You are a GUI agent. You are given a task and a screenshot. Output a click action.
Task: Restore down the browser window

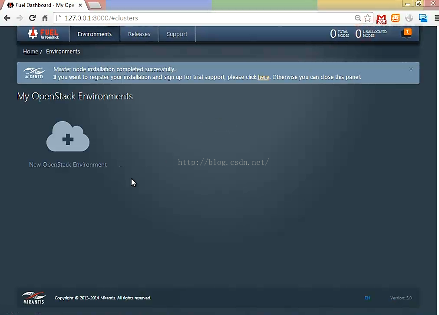pyautogui.click(x=418, y=3)
